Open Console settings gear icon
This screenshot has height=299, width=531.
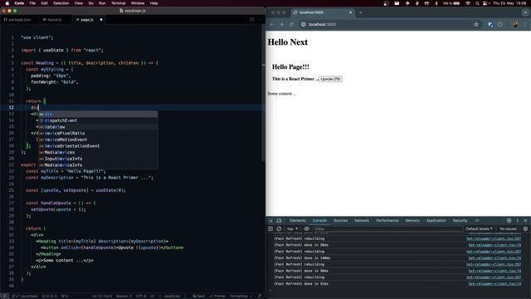click(525, 229)
